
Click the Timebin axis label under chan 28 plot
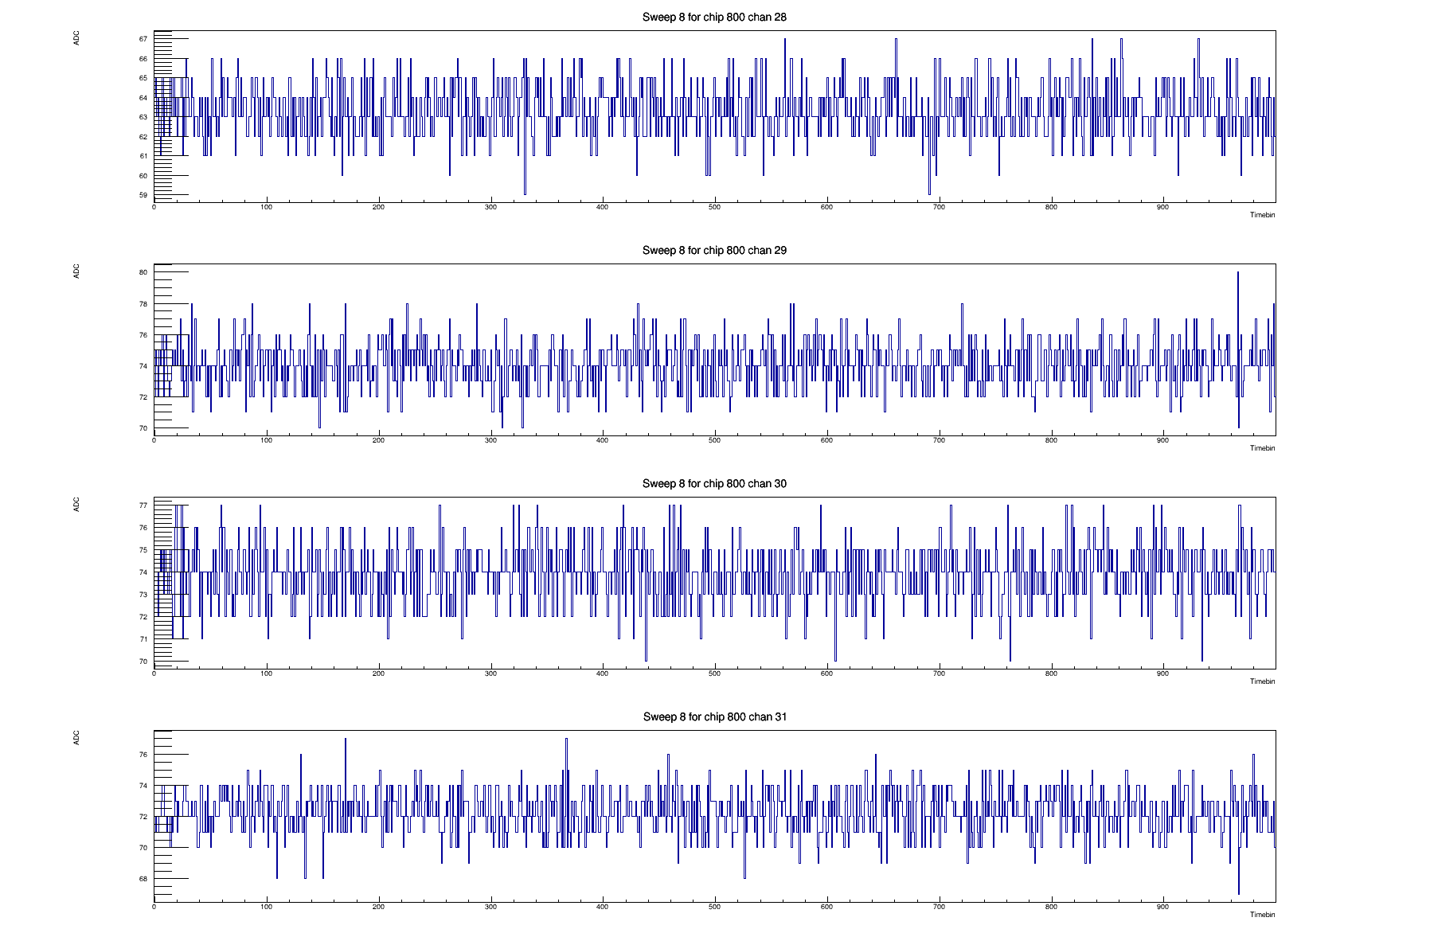[x=1262, y=215]
